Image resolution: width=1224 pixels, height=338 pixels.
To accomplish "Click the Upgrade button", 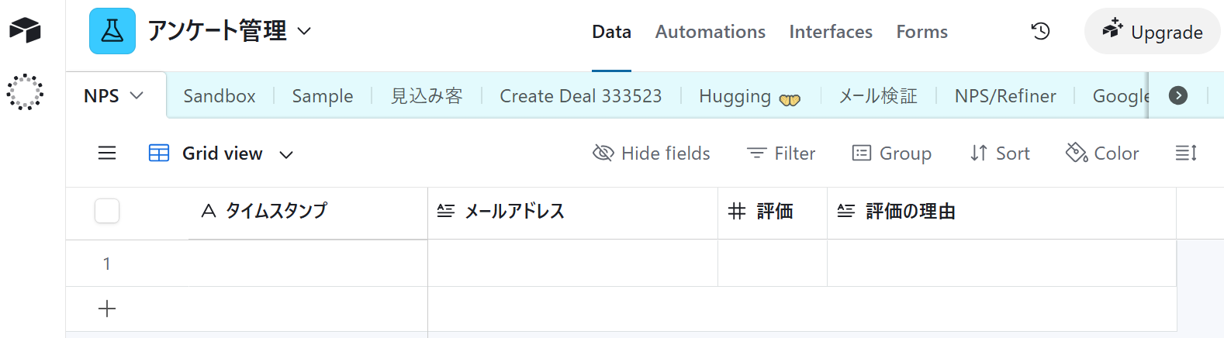I will [x=1152, y=32].
